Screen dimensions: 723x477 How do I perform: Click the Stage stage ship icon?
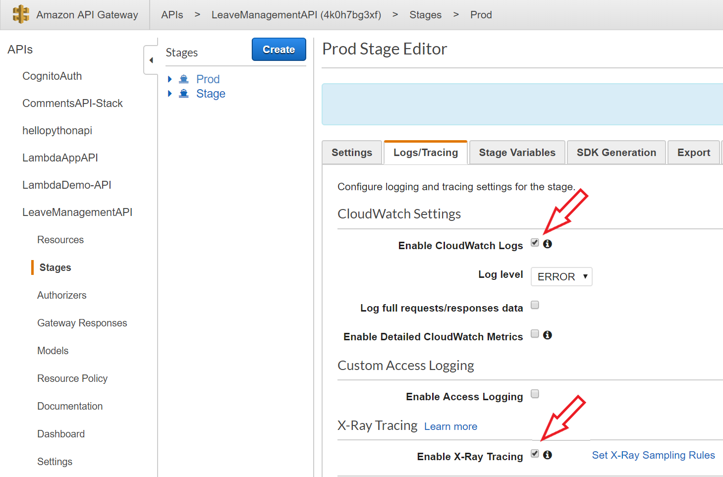pos(184,94)
